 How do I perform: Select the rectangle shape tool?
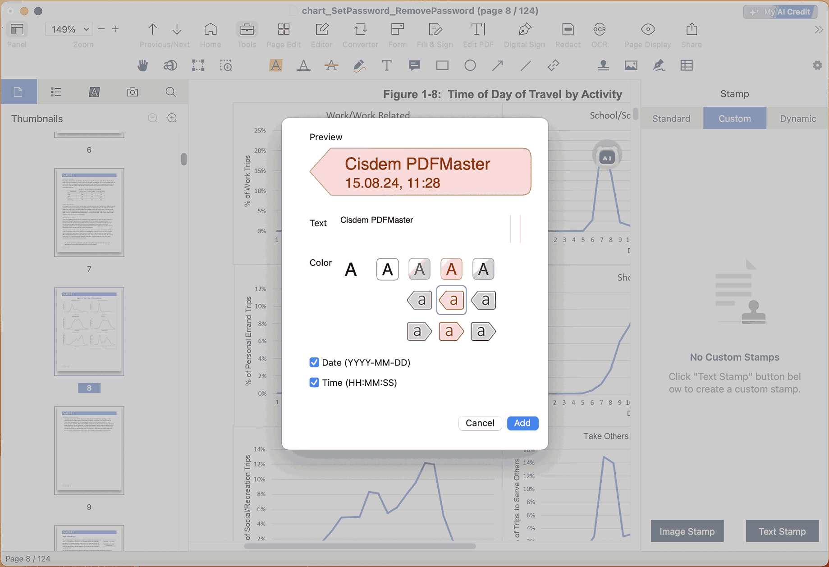(x=443, y=65)
